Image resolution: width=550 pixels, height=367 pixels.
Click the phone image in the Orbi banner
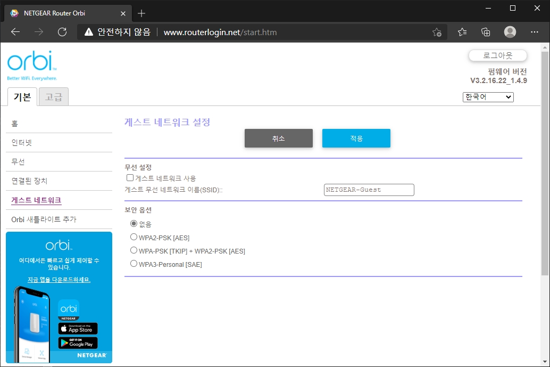coord(32,324)
